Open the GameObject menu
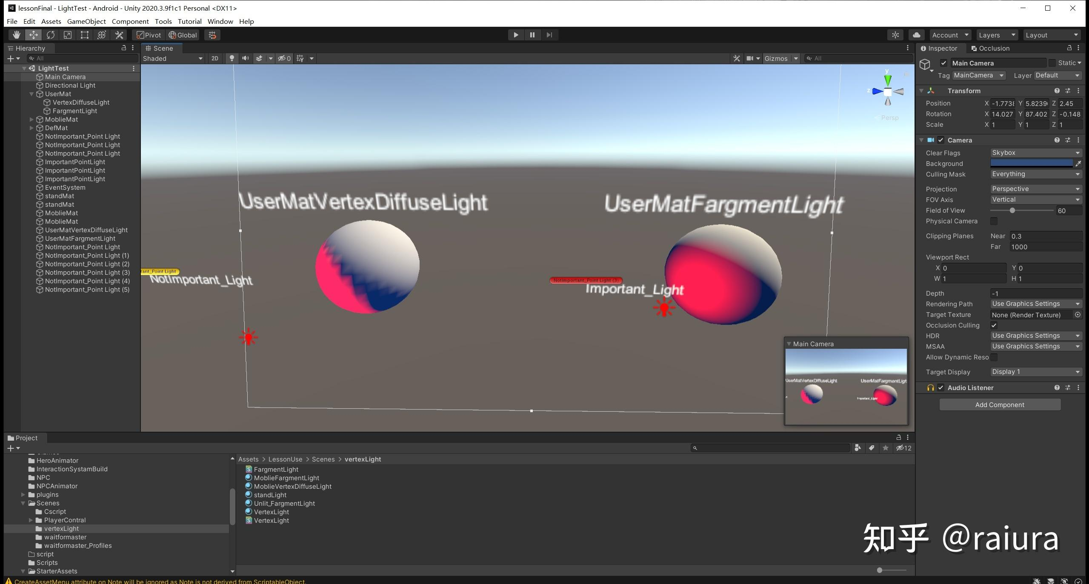The height and width of the screenshot is (584, 1089). pos(86,21)
